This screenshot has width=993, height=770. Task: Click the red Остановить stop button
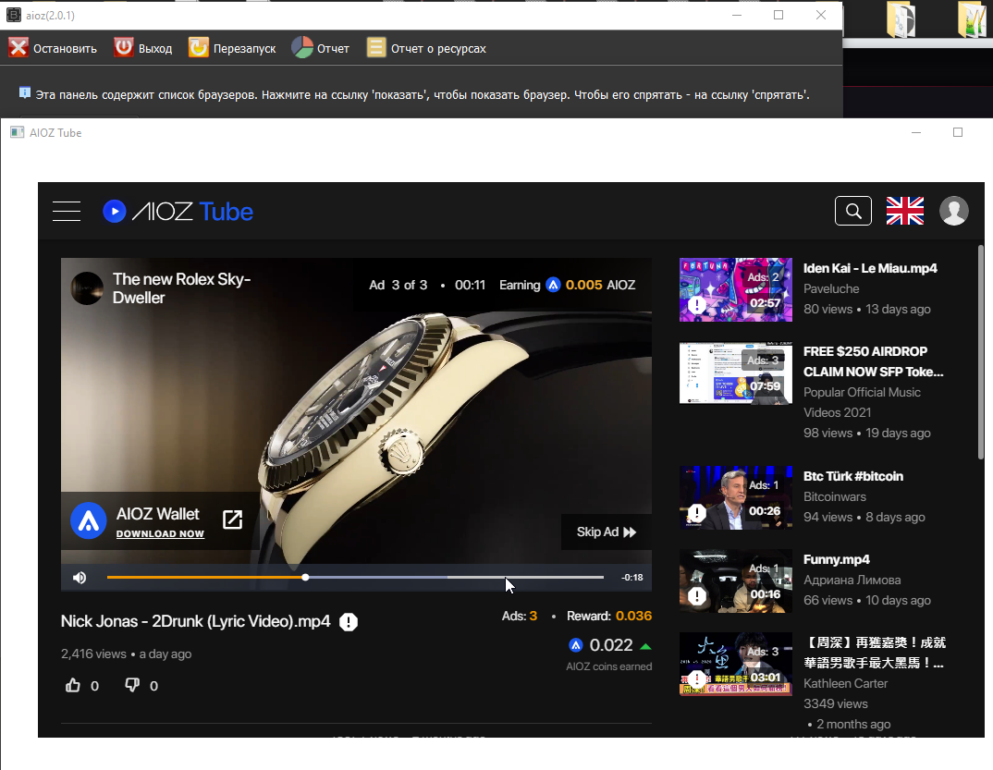[x=52, y=48]
